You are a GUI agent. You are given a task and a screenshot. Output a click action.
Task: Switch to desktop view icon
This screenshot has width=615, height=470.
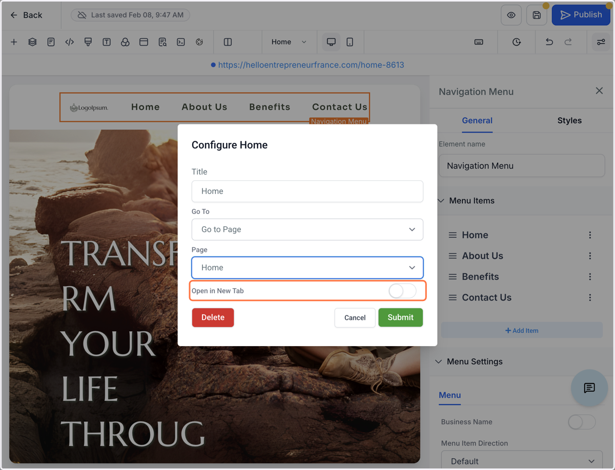[331, 42]
